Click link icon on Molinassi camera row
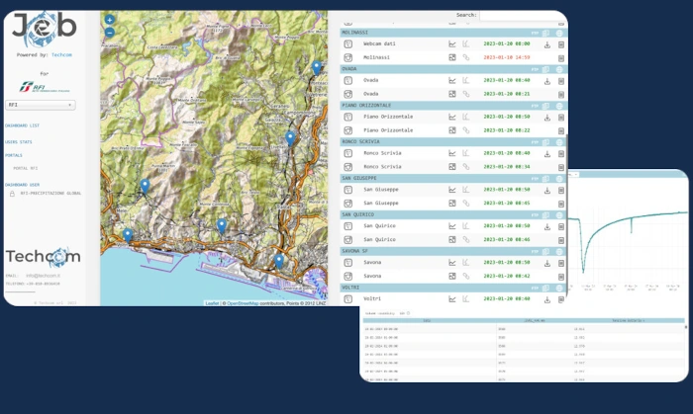The width and height of the screenshot is (693, 414). tap(466, 57)
